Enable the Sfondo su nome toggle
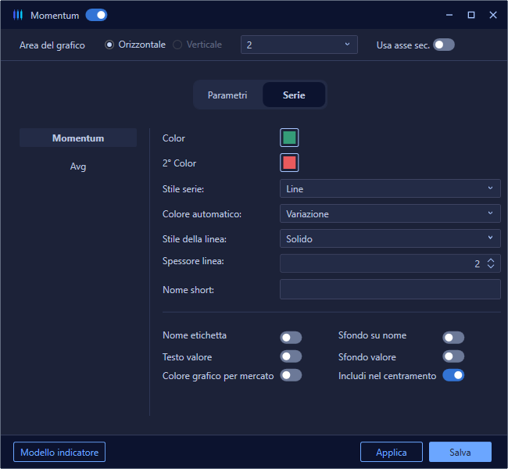508x469 pixels. [453, 338]
